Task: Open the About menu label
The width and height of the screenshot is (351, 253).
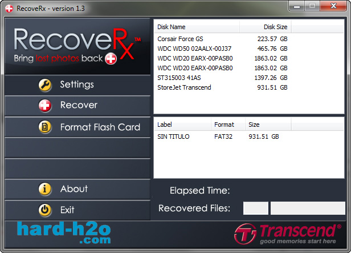Action: (74, 189)
